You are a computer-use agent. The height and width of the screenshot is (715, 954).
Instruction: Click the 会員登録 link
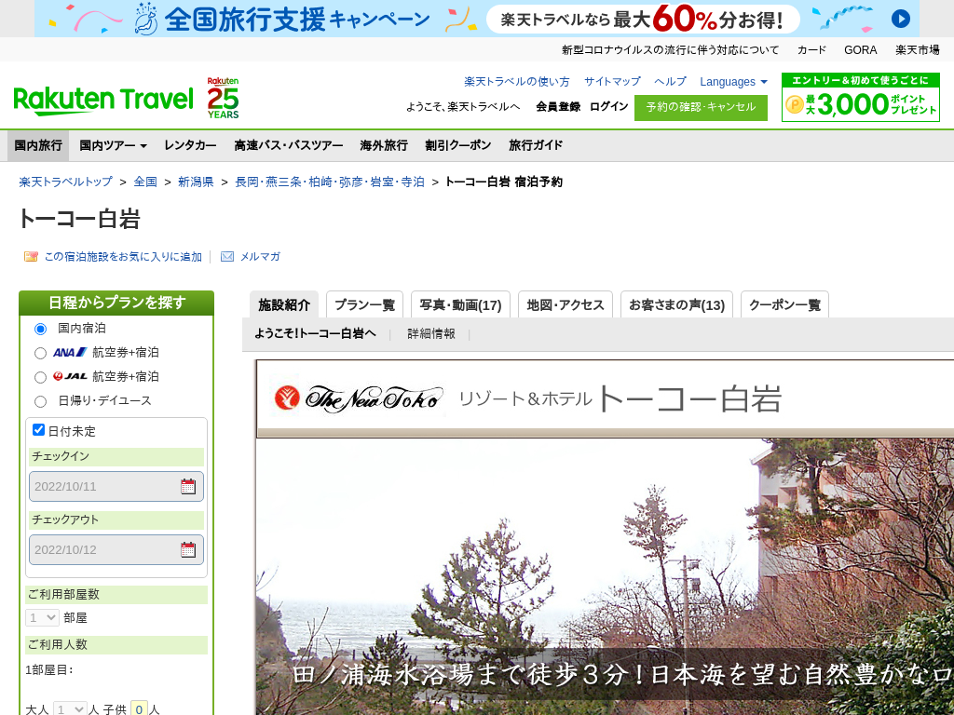(558, 106)
